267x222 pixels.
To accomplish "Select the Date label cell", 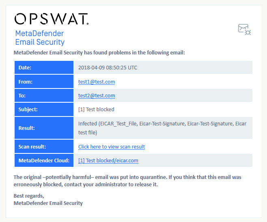I will coord(44,67).
